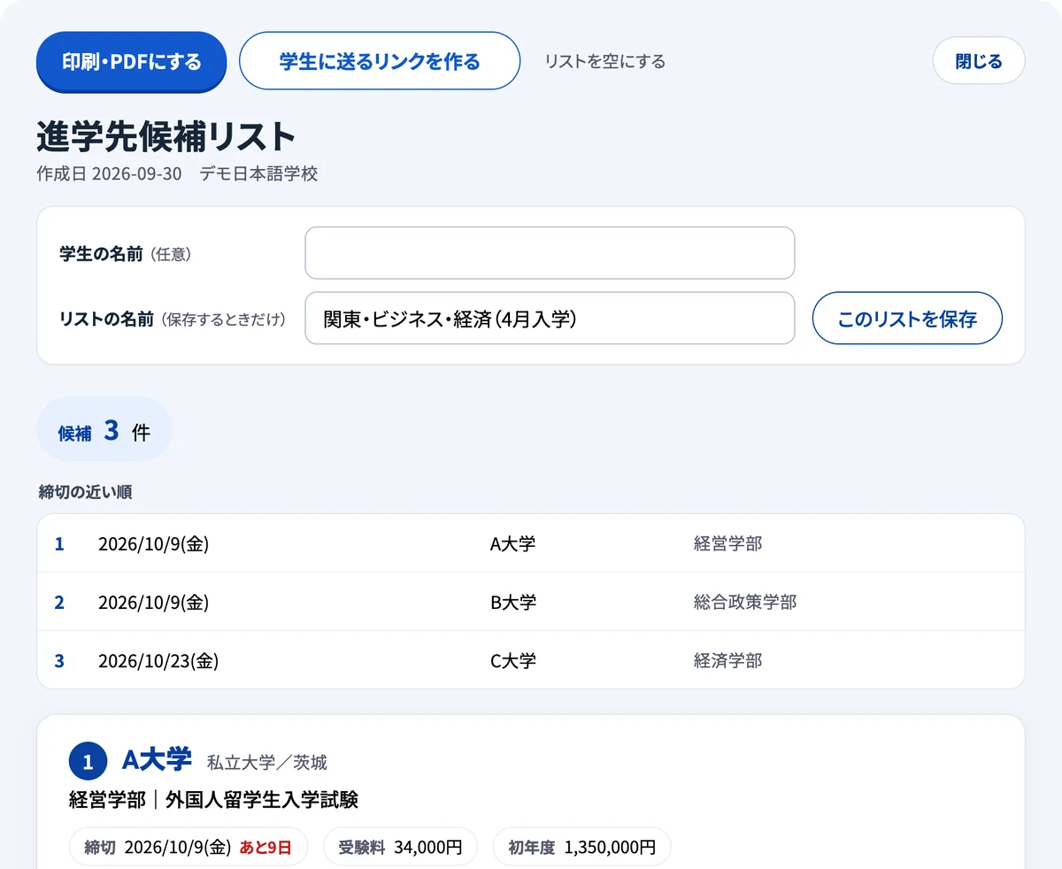The height and width of the screenshot is (869, 1062).
Task: Click rank number 3 in the list
Action: [x=59, y=661]
